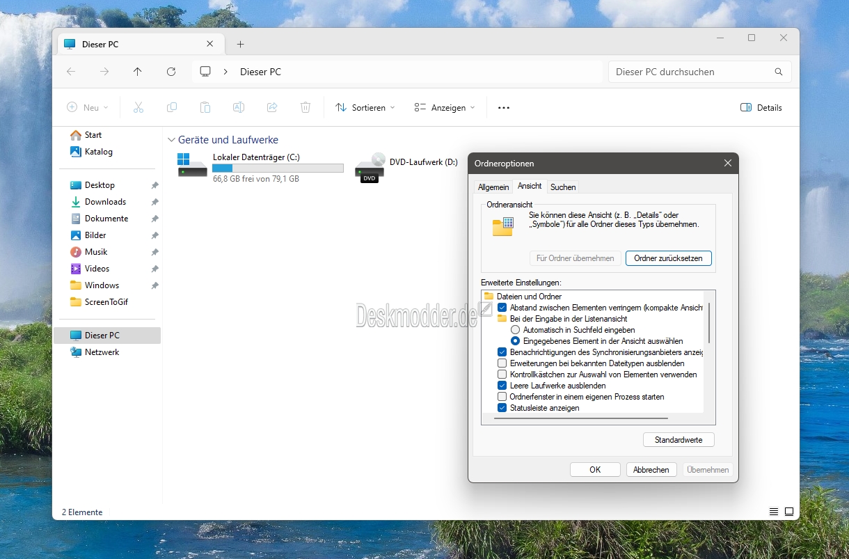
Task: Click the Share icon in toolbar
Action: pos(272,107)
